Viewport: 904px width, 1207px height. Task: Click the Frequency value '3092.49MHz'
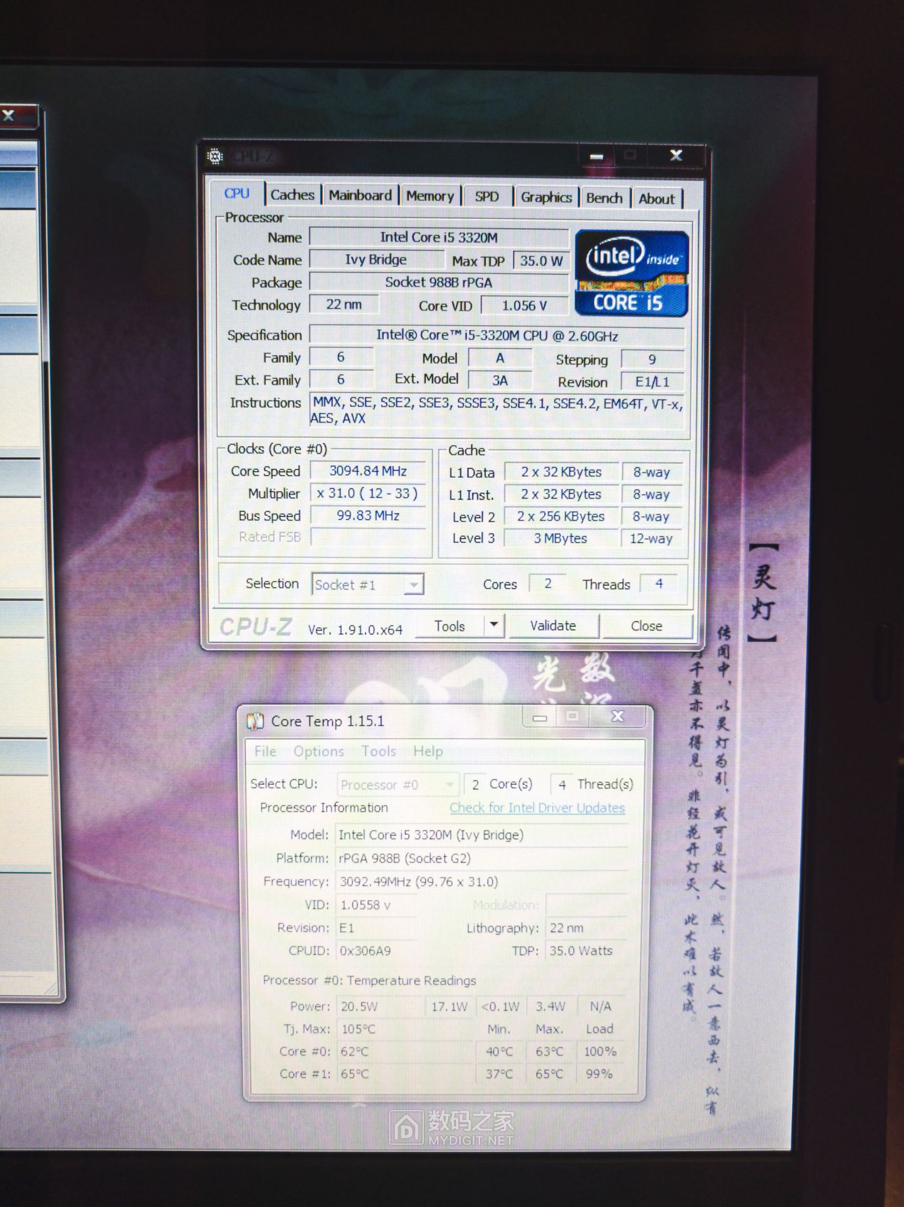point(482,882)
